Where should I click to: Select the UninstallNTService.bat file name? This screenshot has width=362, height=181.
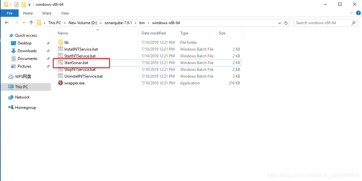[83, 76]
